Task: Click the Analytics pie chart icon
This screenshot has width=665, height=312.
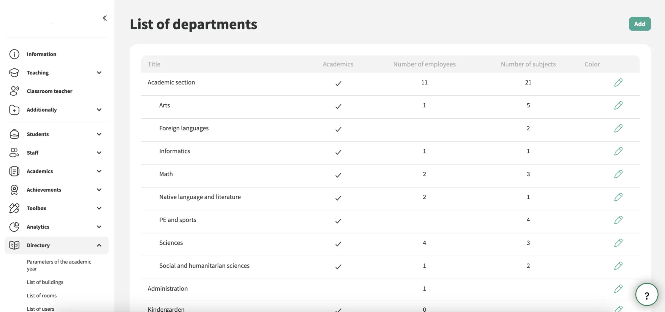Action: click(x=14, y=227)
